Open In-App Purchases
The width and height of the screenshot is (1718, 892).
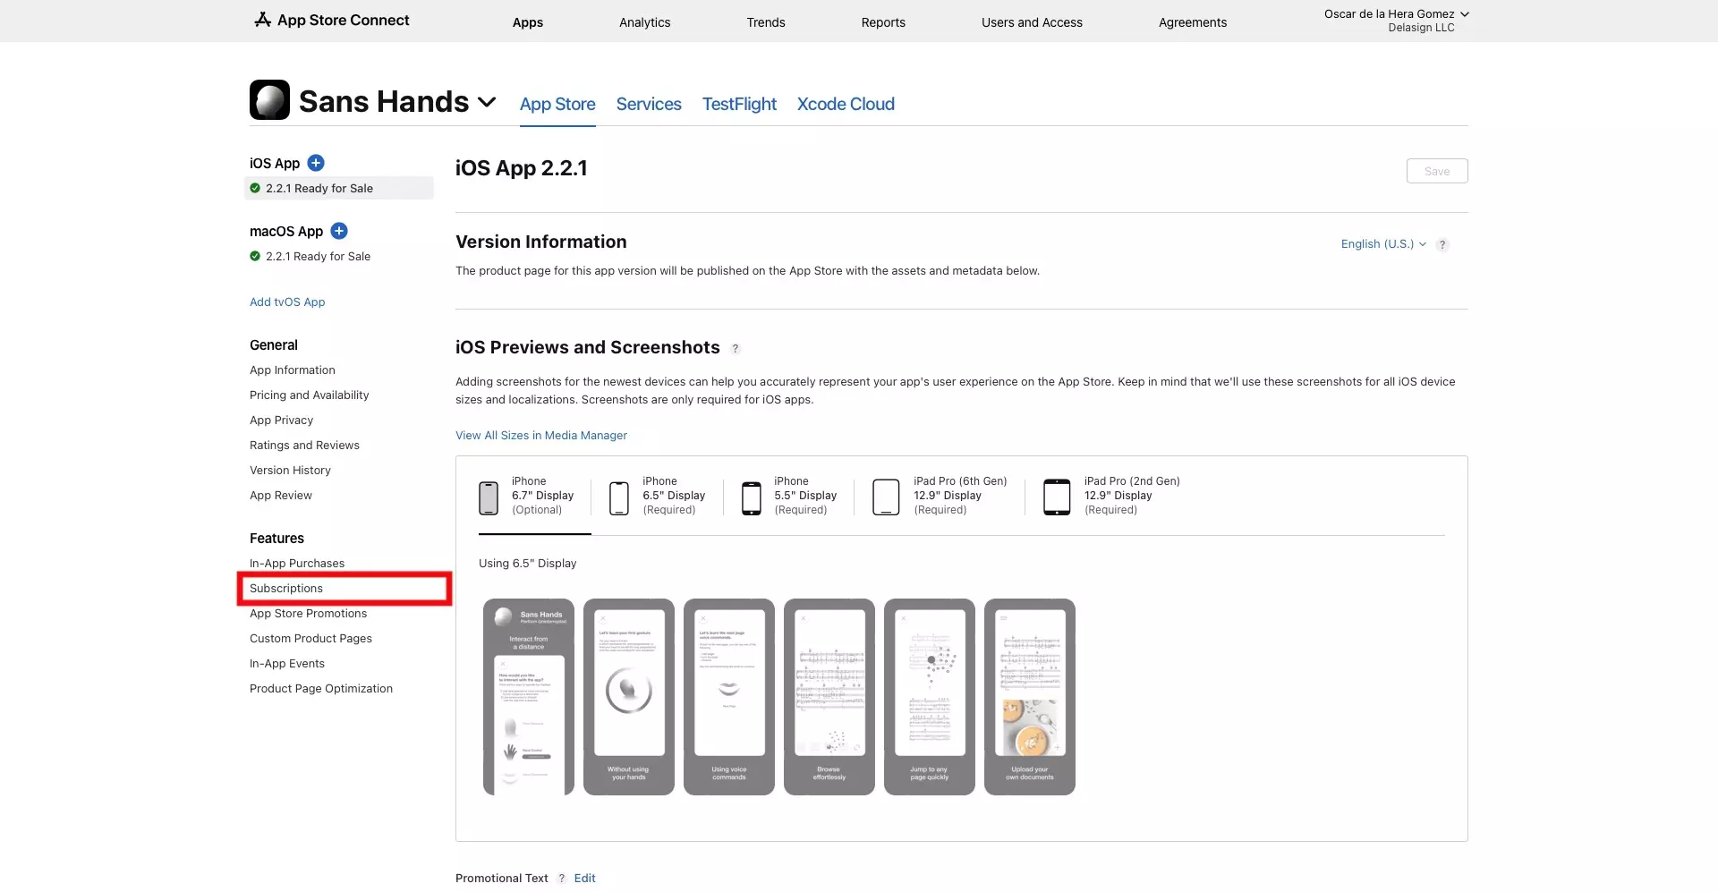tap(297, 564)
